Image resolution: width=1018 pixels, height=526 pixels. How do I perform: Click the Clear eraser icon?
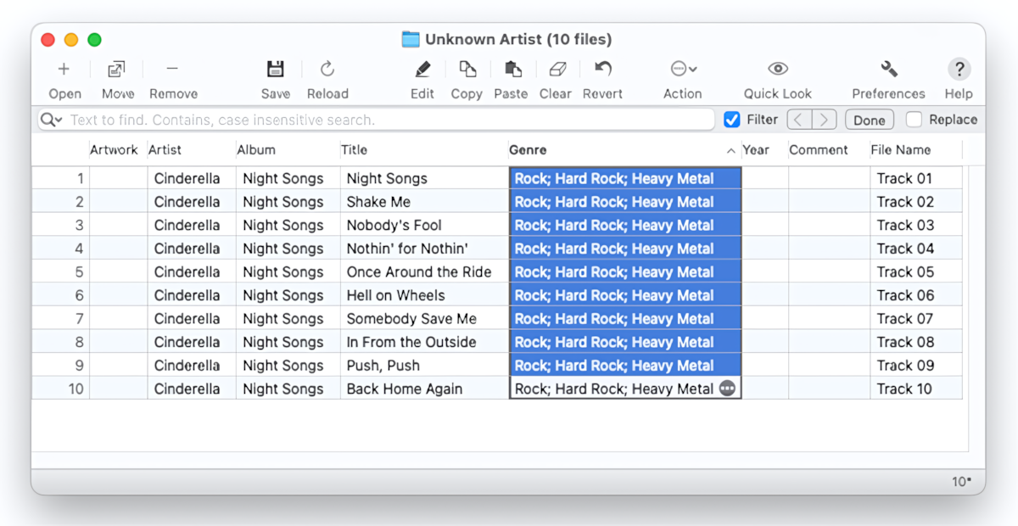(557, 70)
